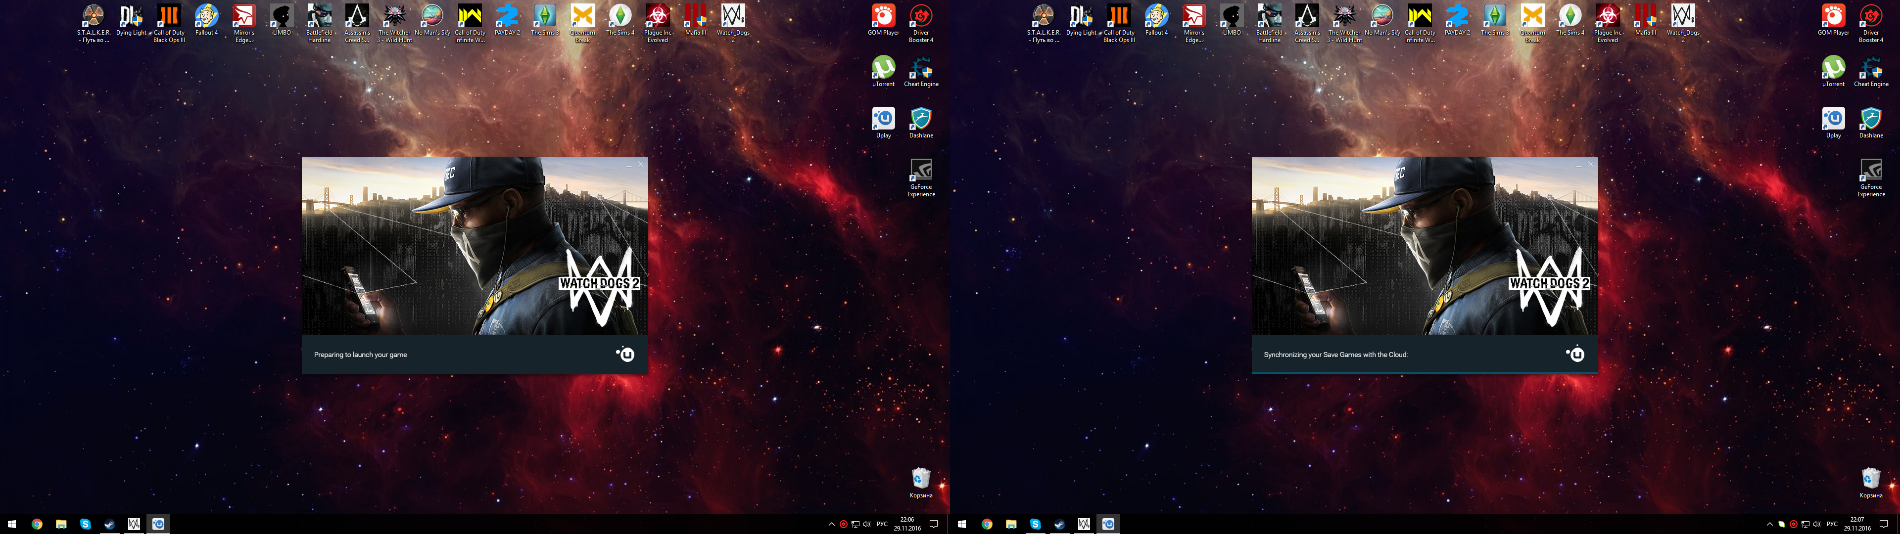The height and width of the screenshot is (534, 1902).
Task: Show hidden tray icons on right taskbar
Action: pyautogui.click(x=1769, y=525)
